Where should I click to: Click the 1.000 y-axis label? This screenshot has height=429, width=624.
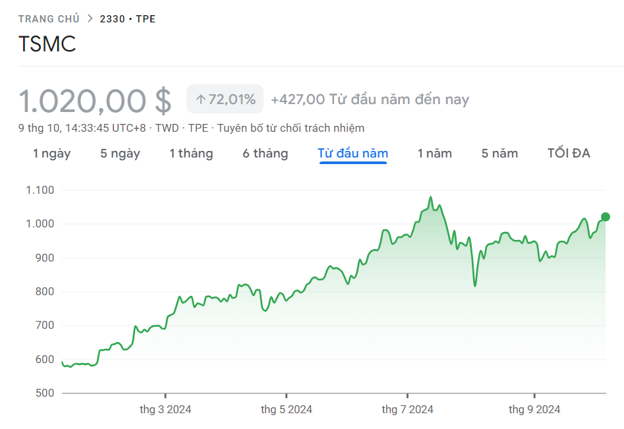tap(40, 223)
